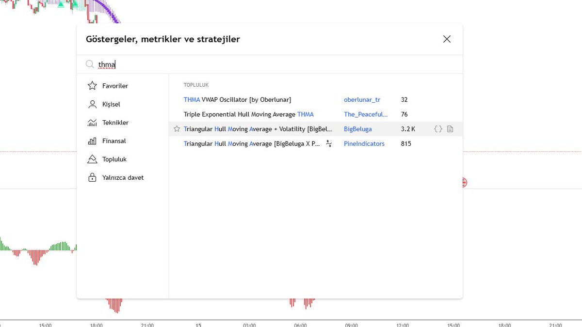Open the Kişisel category

click(x=122, y=104)
